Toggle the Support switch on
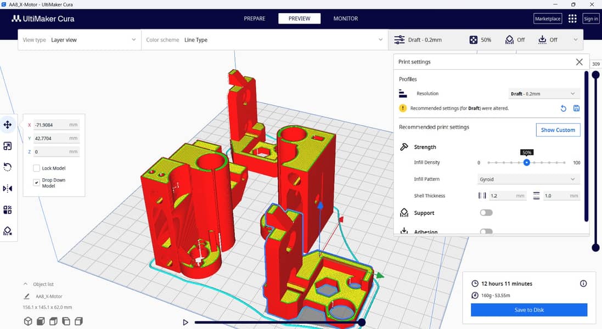Image resolution: width=602 pixels, height=329 pixels. pos(486,213)
